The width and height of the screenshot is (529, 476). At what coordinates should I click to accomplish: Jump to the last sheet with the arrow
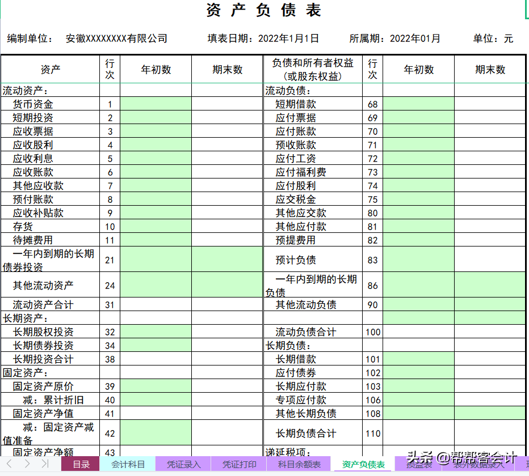(x=44, y=464)
